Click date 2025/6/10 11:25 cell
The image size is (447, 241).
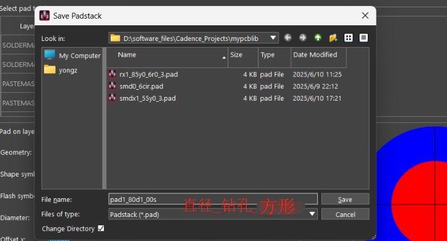pos(317,75)
